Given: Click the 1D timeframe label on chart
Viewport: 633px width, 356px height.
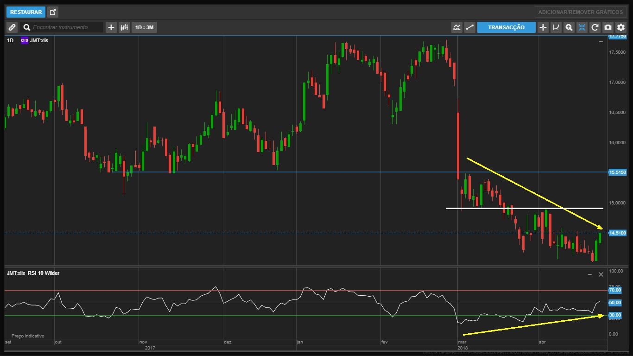Looking at the screenshot, I should (10, 40).
